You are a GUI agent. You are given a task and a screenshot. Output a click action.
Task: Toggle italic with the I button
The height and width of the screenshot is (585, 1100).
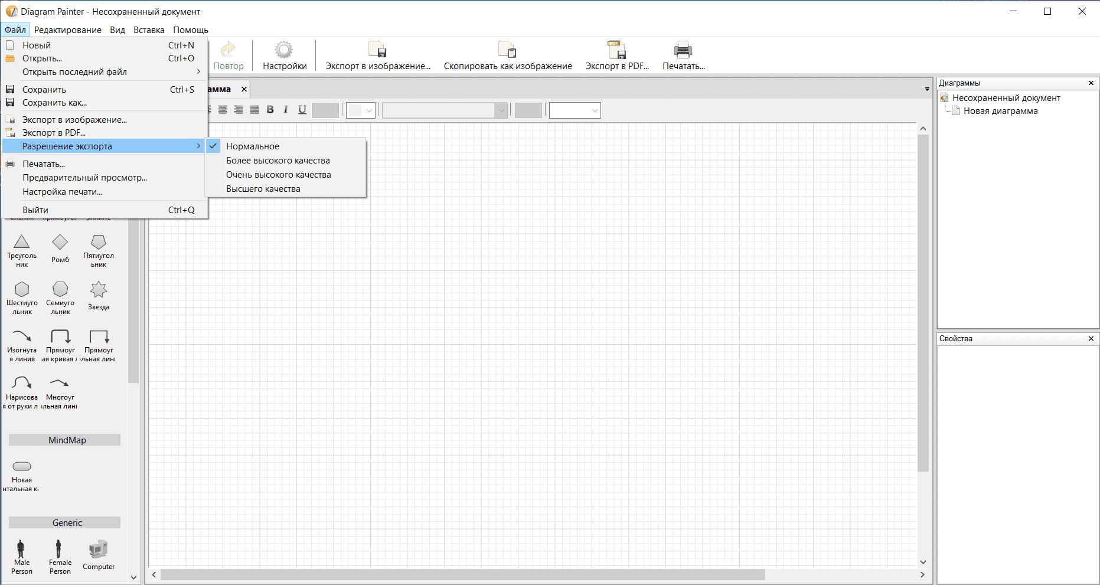[286, 110]
